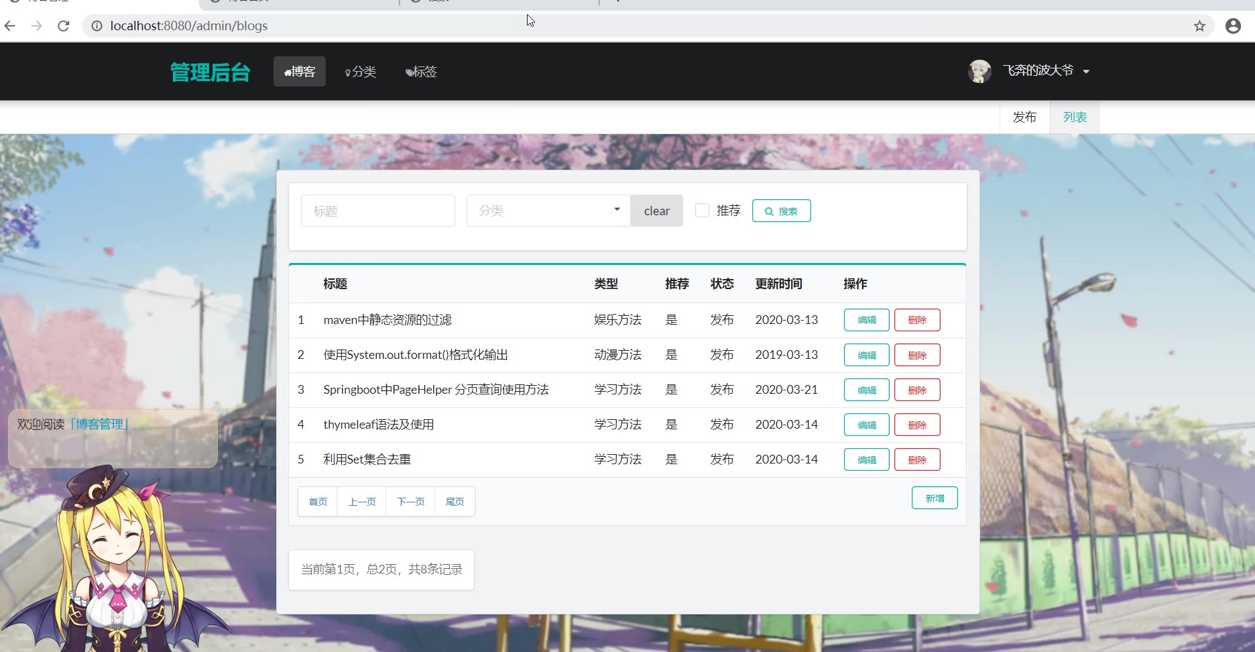Click the 类型 column header

point(606,284)
